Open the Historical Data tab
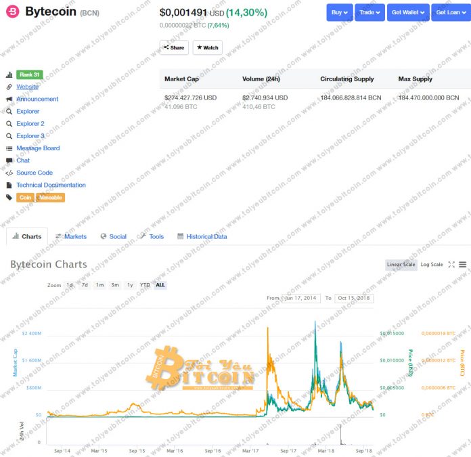471x457 pixels. pos(202,236)
